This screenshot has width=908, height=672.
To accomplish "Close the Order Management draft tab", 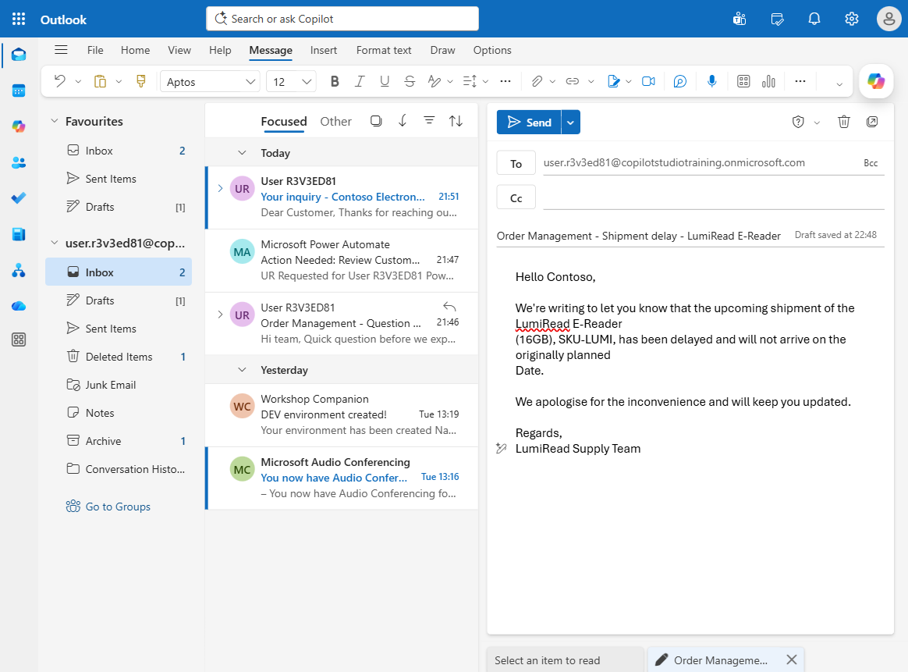I will click(x=792, y=660).
